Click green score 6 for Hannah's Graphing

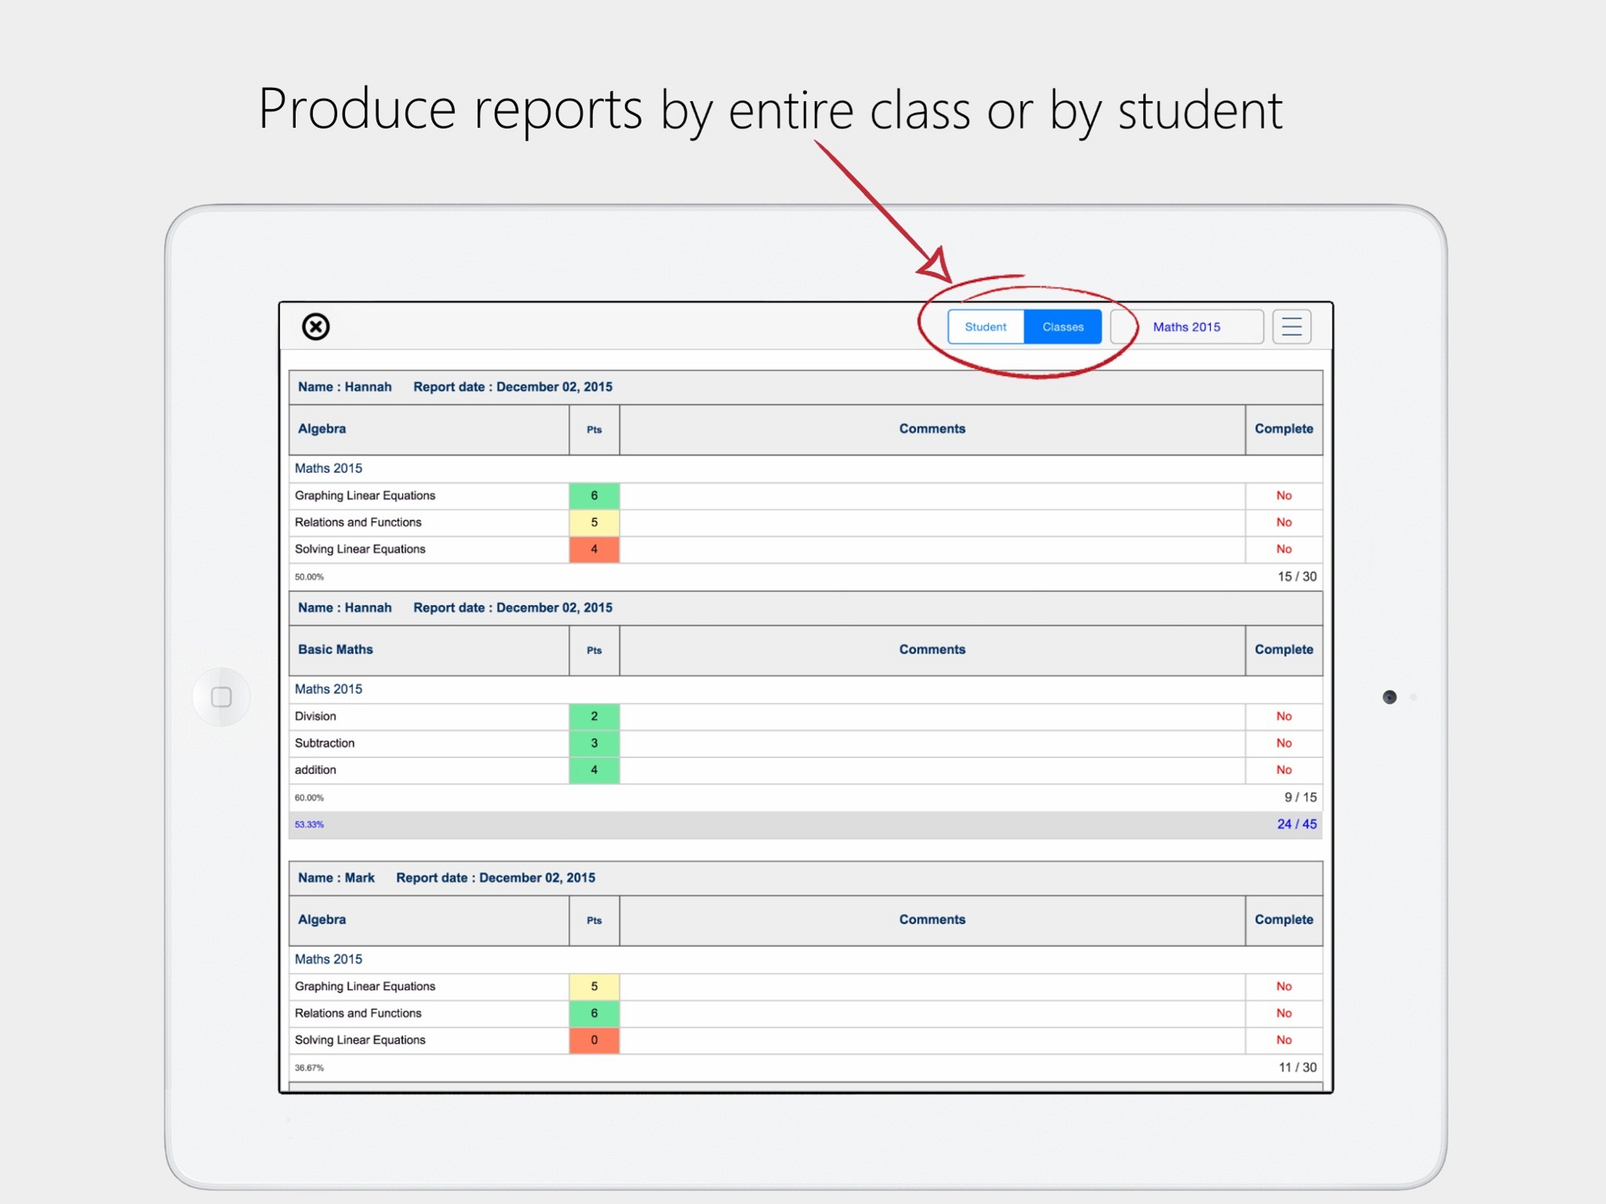coord(594,495)
